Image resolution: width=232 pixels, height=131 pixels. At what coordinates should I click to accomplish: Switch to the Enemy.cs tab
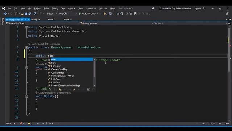[x=36, y=20]
